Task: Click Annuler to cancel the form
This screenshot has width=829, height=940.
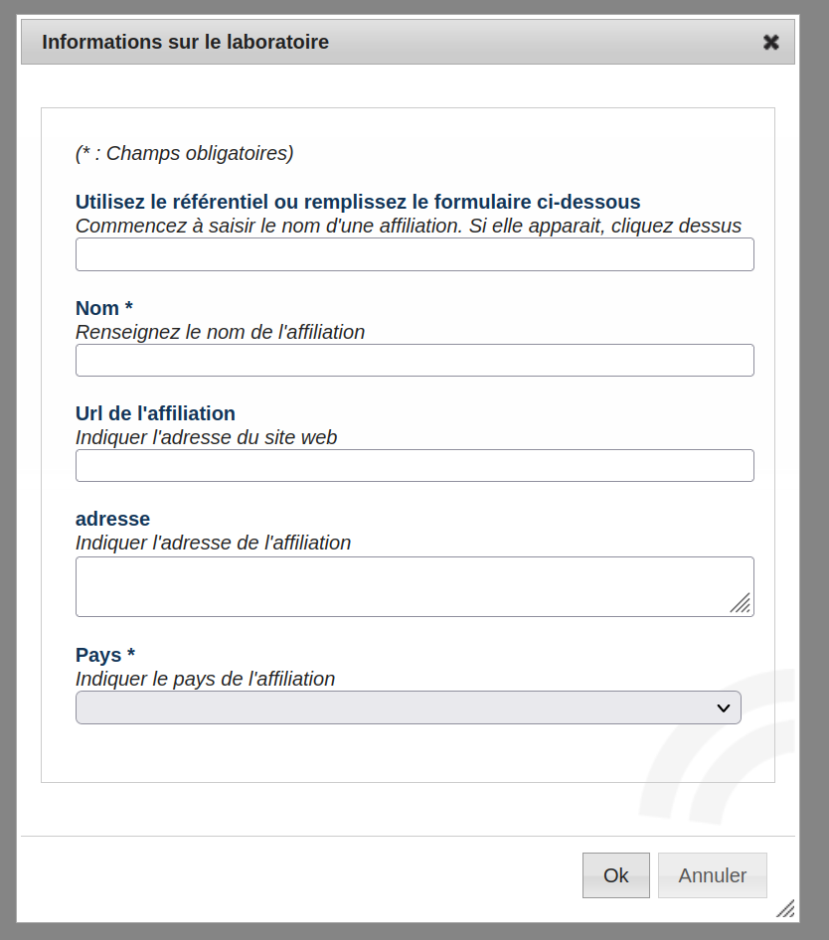Action: pos(712,874)
